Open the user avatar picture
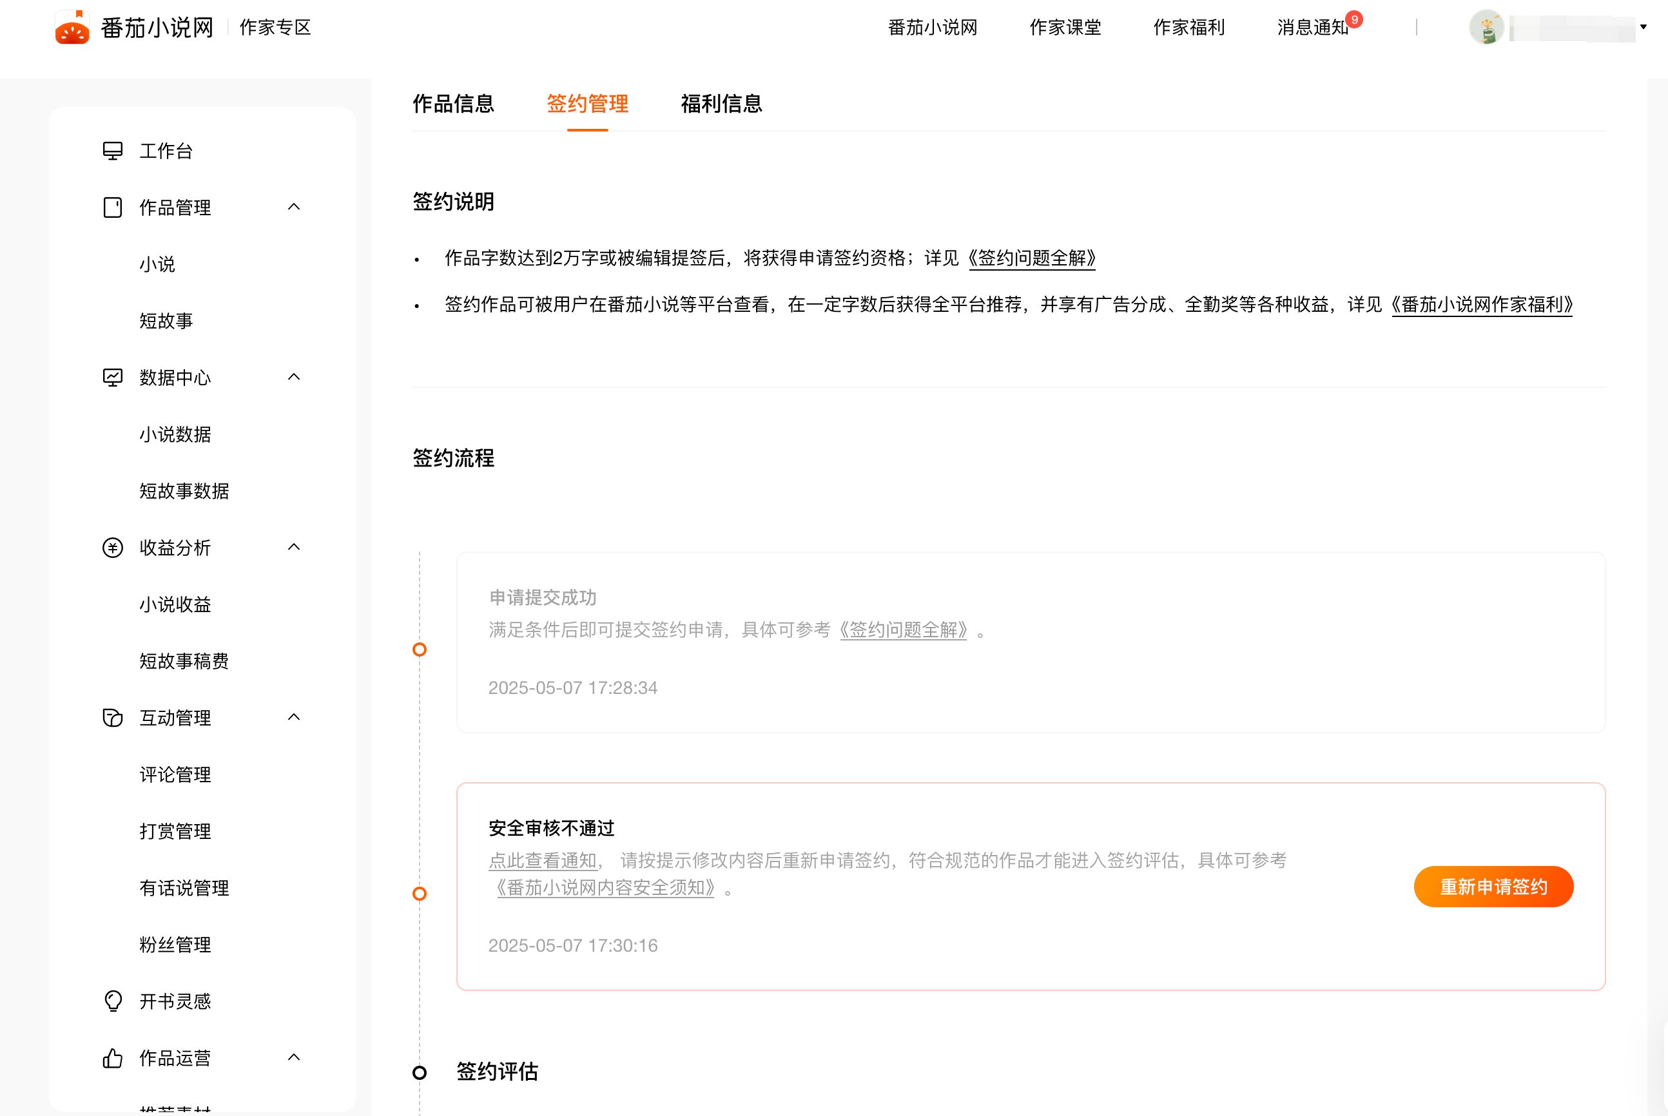 [1486, 27]
